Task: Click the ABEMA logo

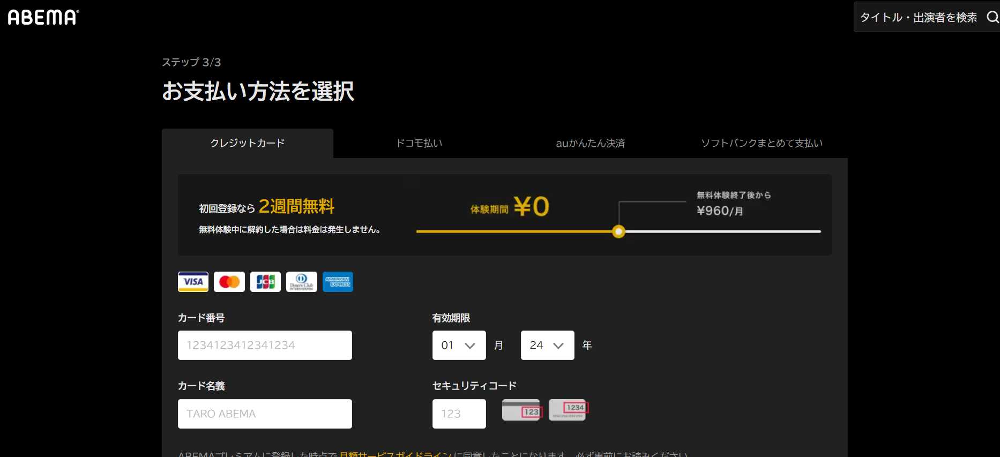Action: (43, 17)
